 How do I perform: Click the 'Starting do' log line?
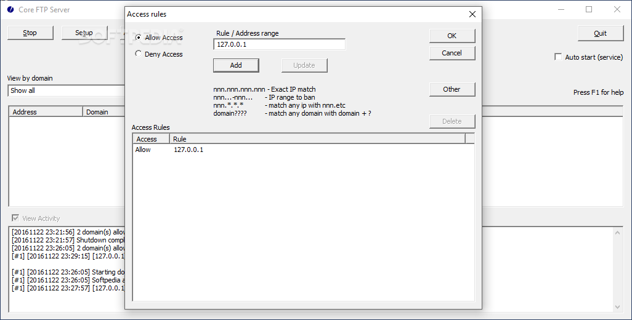[x=68, y=272]
